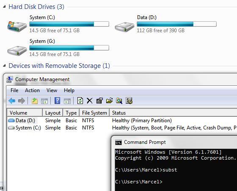Click the open folder toolbar icon

[110, 101]
